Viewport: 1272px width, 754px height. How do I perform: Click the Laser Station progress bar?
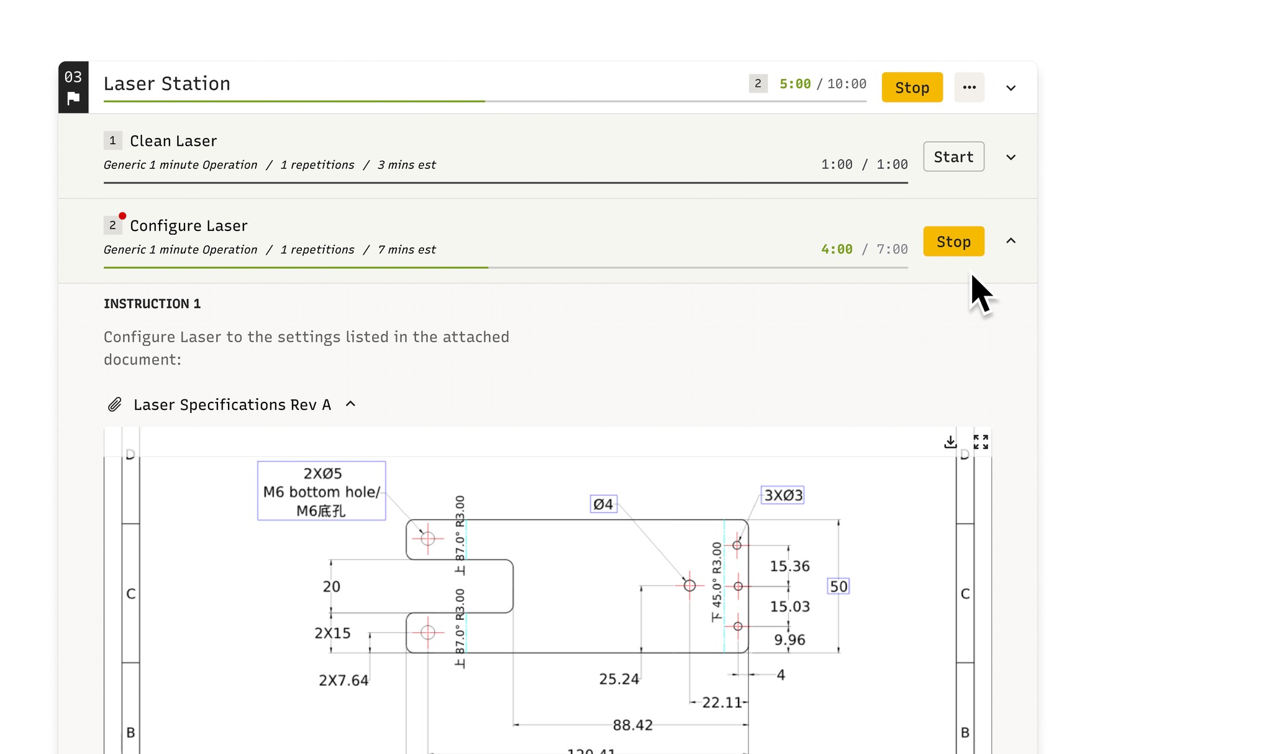tap(484, 101)
